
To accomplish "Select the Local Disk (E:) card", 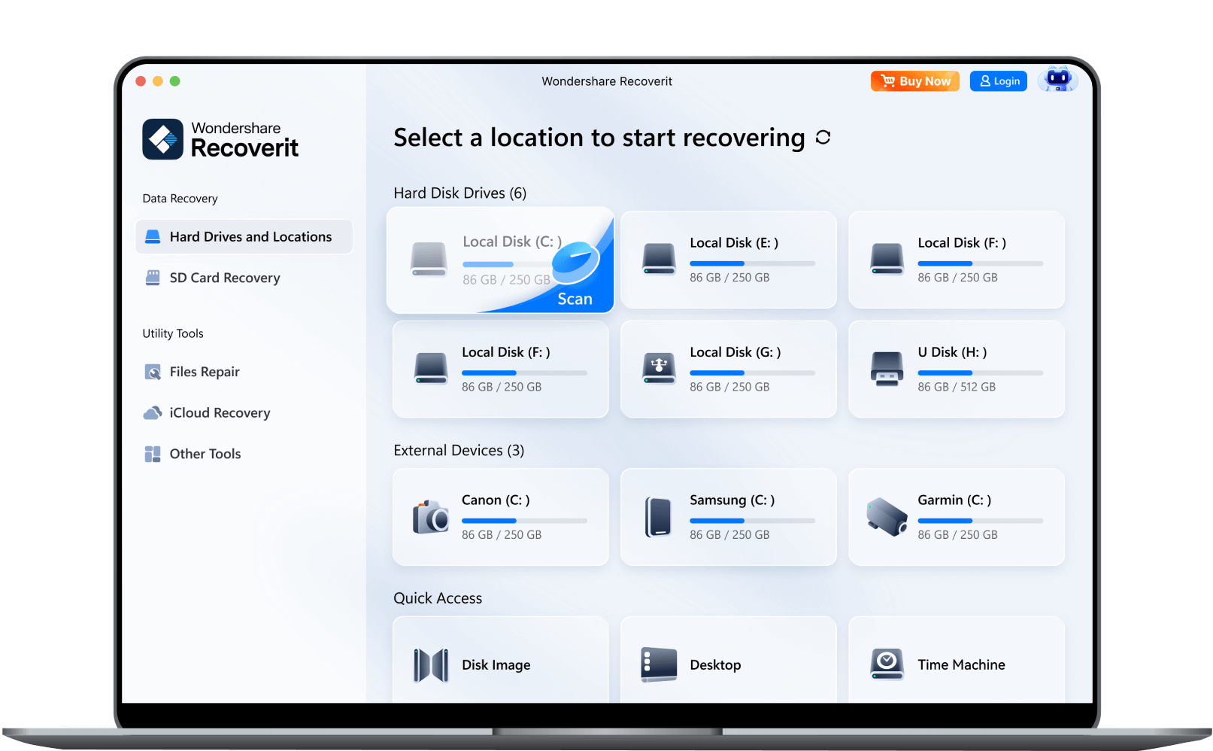I will [x=728, y=260].
